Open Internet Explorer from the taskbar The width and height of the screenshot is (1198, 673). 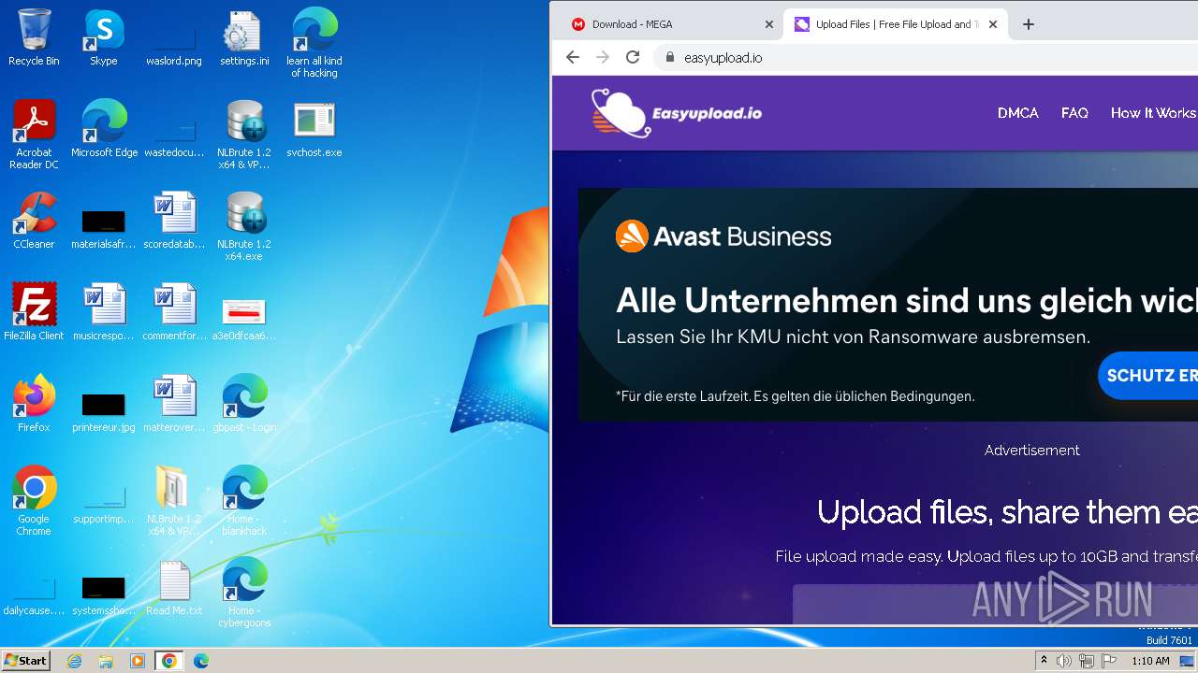click(x=75, y=661)
